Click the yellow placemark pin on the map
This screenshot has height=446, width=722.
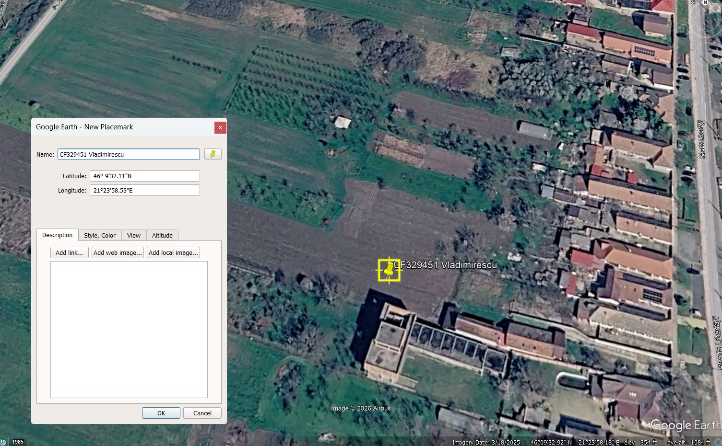click(x=388, y=271)
